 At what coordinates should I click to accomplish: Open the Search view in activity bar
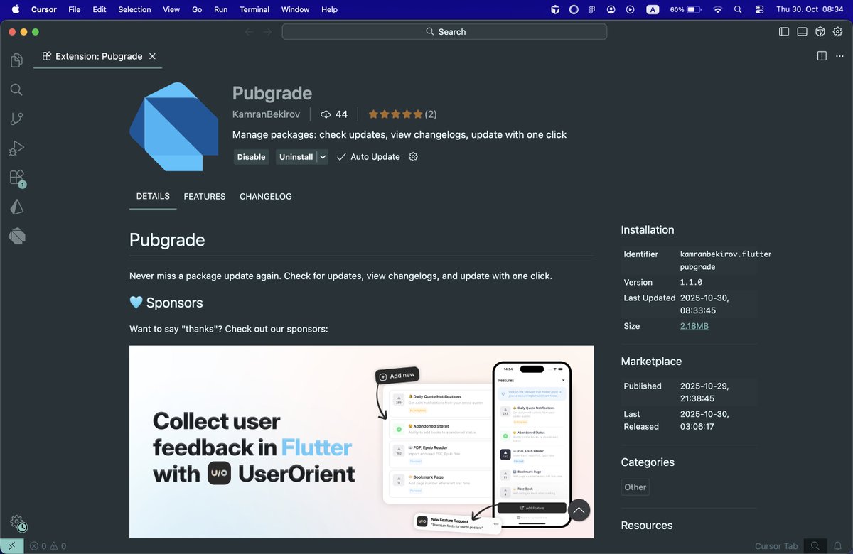16,89
